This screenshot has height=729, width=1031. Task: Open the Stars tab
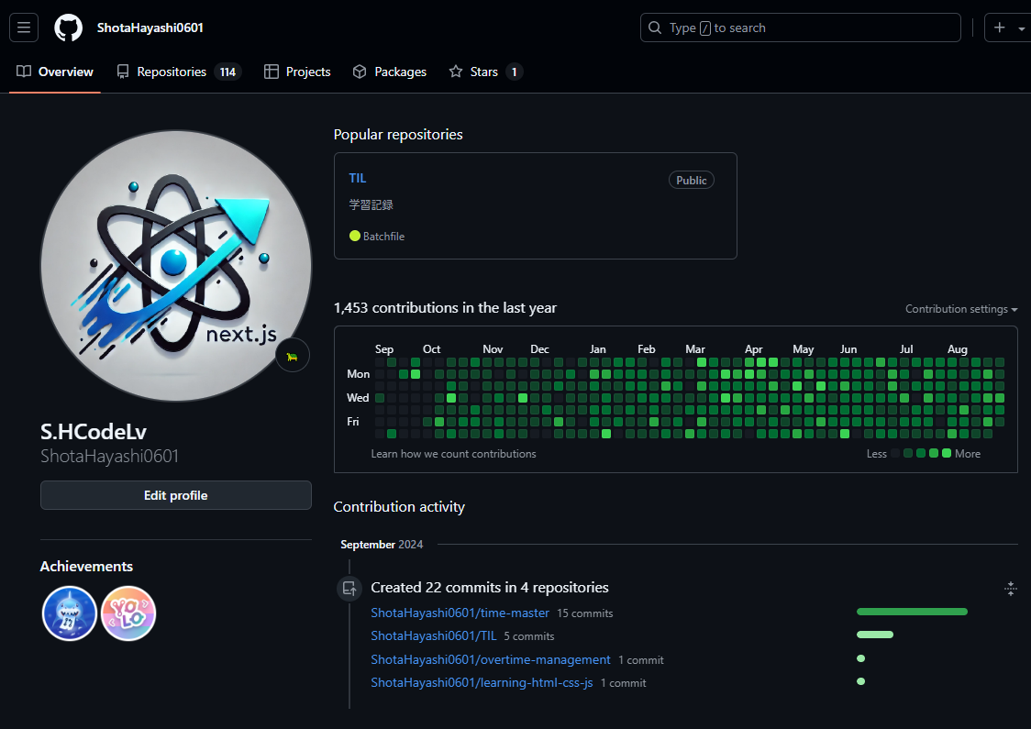(485, 72)
